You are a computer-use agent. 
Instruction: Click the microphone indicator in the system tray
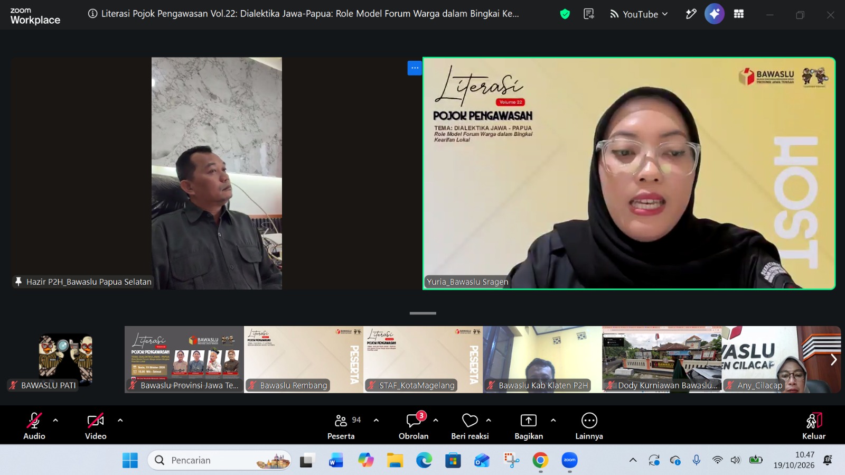pos(697,460)
